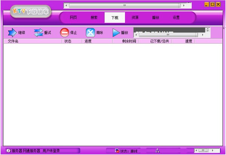
Task: Click the blue arrow 继续 (Continue) icon
Action: (x=12, y=33)
